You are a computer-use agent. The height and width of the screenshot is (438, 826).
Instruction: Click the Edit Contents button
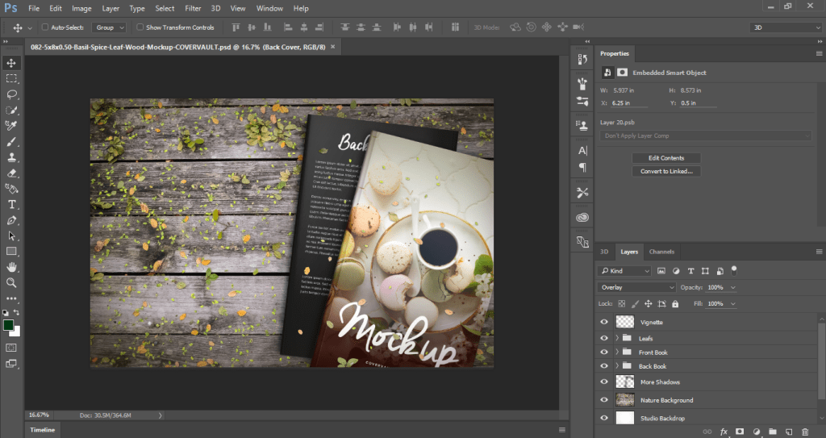click(x=665, y=158)
